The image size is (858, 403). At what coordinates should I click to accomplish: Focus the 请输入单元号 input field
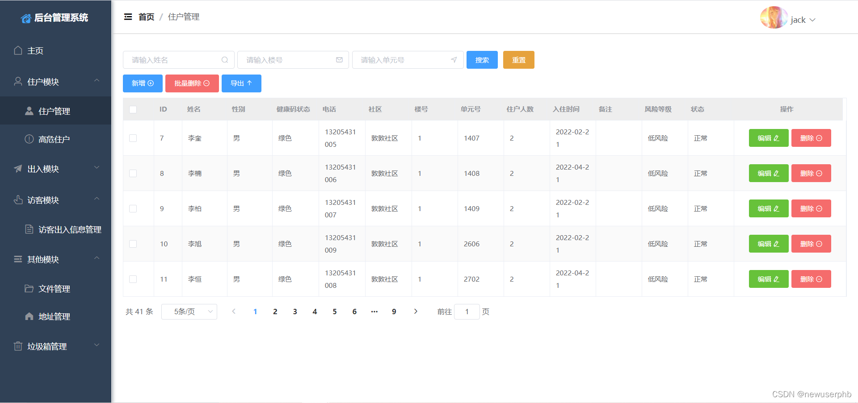pos(408,60)
